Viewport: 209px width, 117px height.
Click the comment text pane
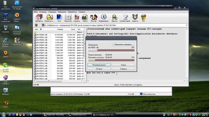[x=136, y=54]
